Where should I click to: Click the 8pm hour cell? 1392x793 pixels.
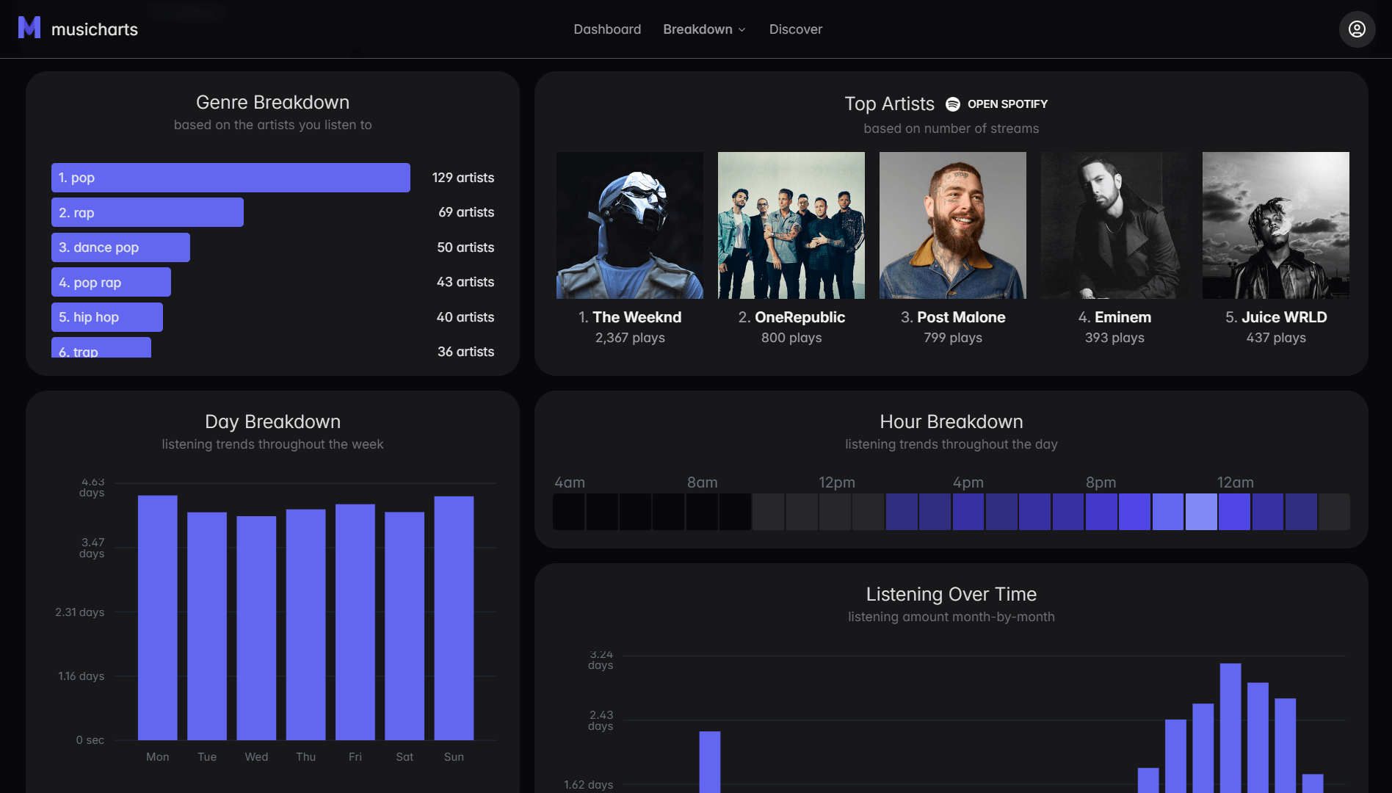[x=1101, y=512]
